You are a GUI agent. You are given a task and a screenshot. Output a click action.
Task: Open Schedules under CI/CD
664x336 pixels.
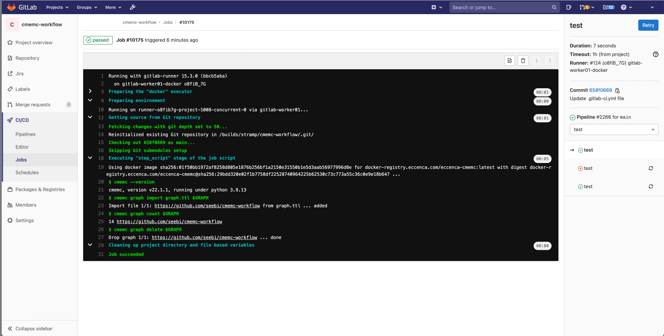pos(27,172)
